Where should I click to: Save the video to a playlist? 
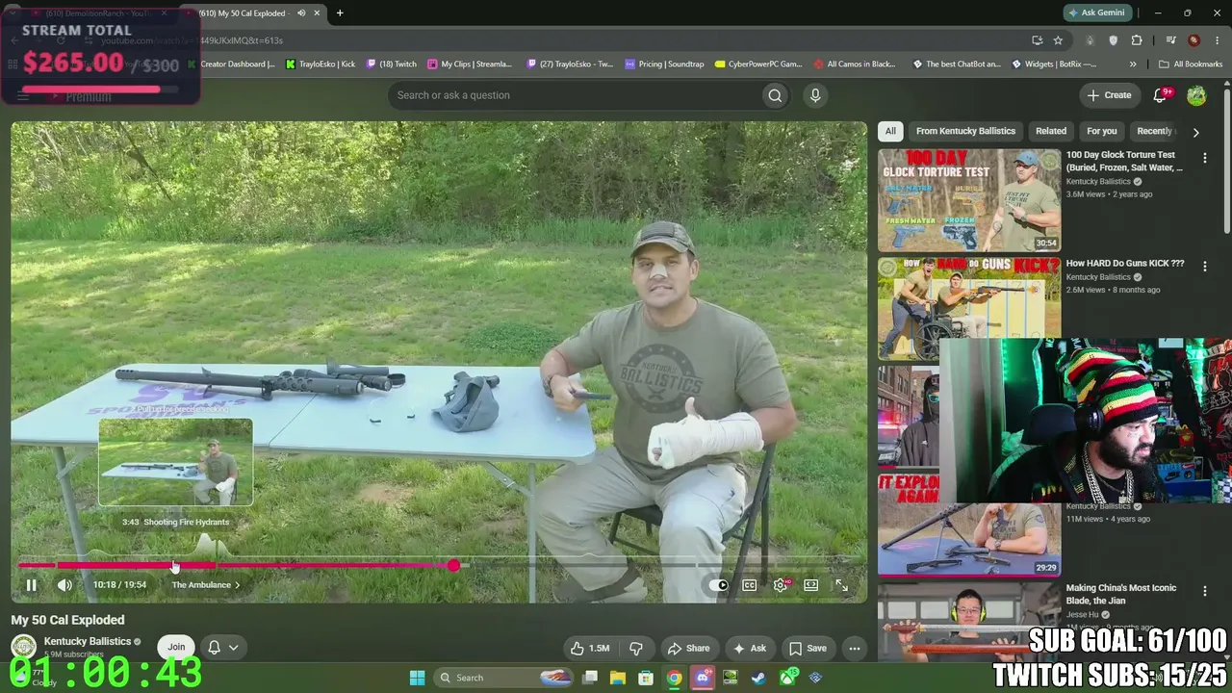[808, 648]
